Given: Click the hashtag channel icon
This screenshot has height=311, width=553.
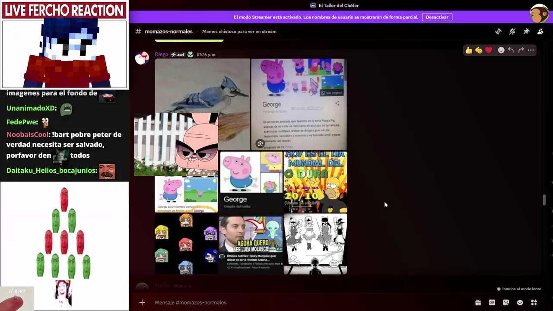Looking at the screenshot, I should 138,32.
